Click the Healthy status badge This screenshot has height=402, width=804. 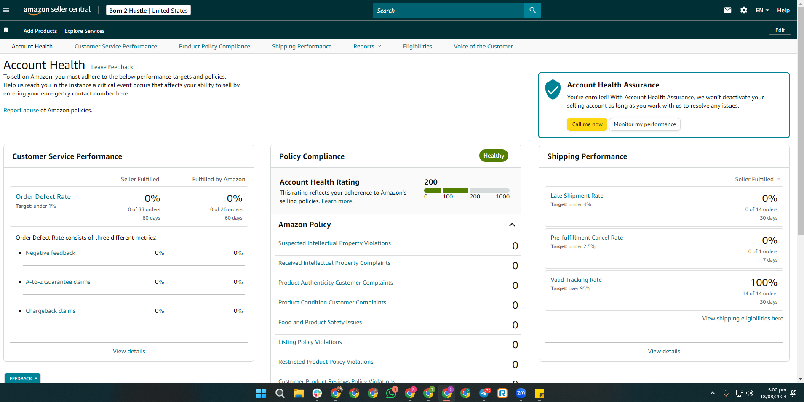[494, 156]
